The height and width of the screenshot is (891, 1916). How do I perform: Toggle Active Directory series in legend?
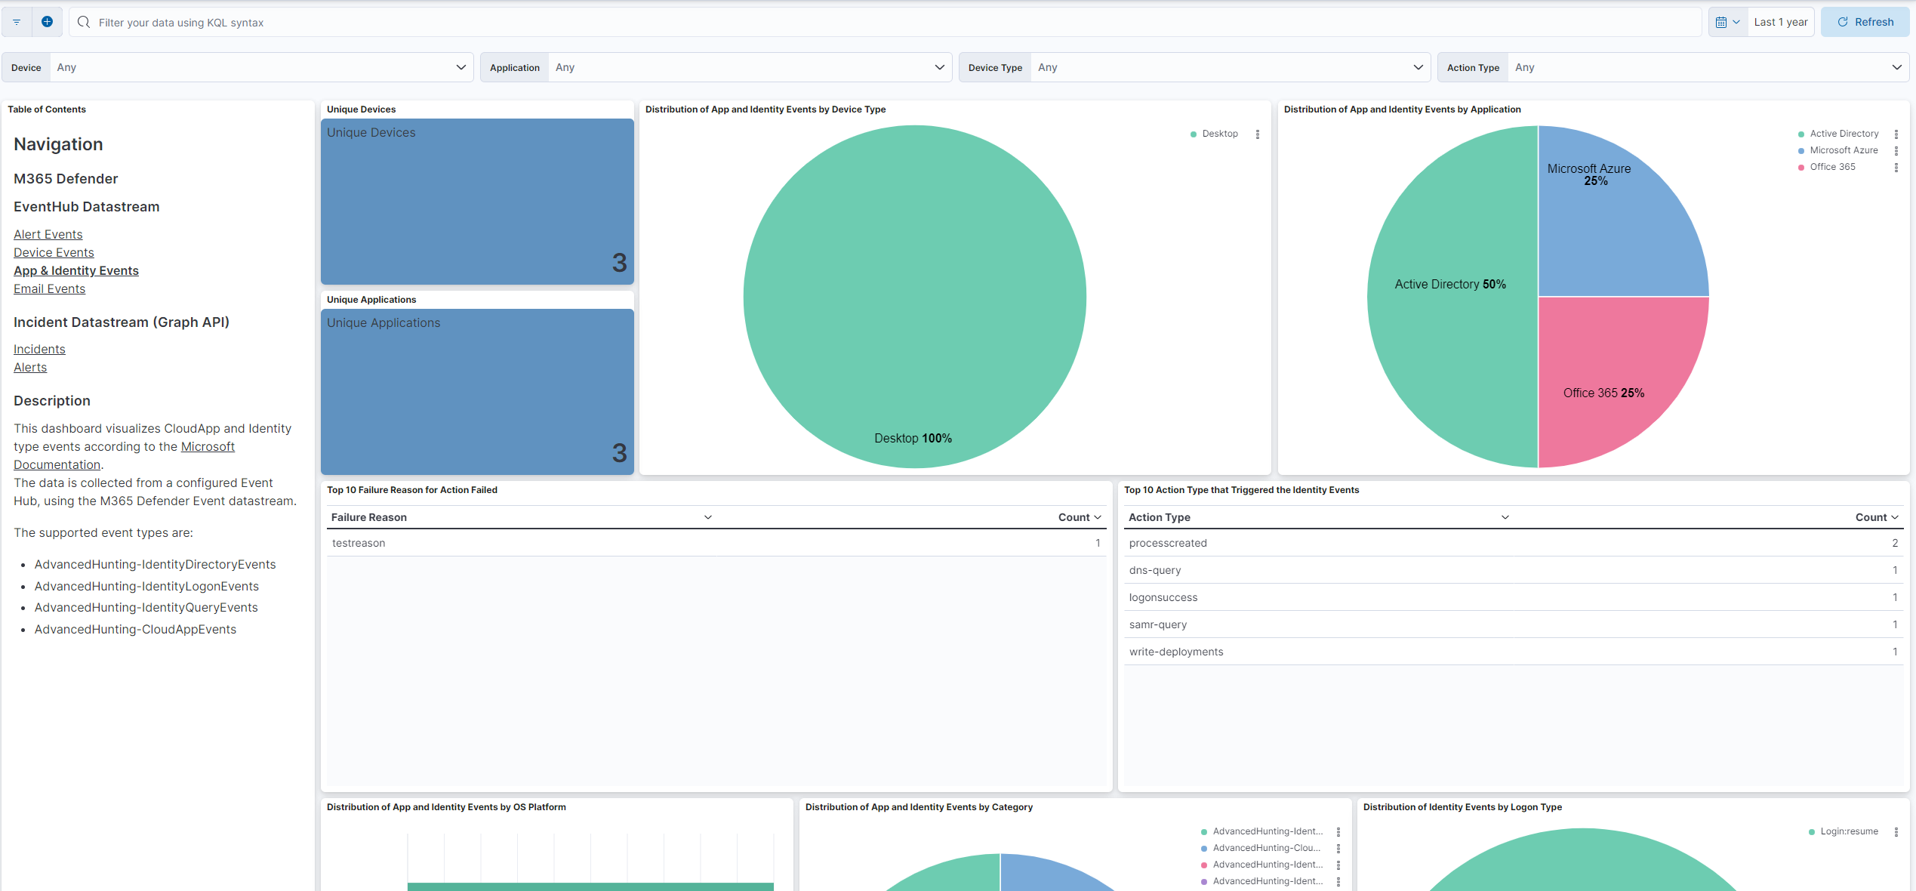(1843, 134)
